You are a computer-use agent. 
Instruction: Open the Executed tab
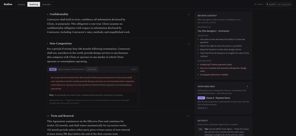tap(46, 4)
